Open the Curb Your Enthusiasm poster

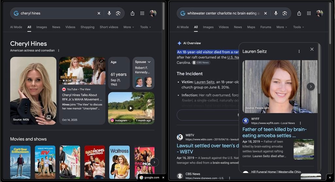(x=20, y=162)
